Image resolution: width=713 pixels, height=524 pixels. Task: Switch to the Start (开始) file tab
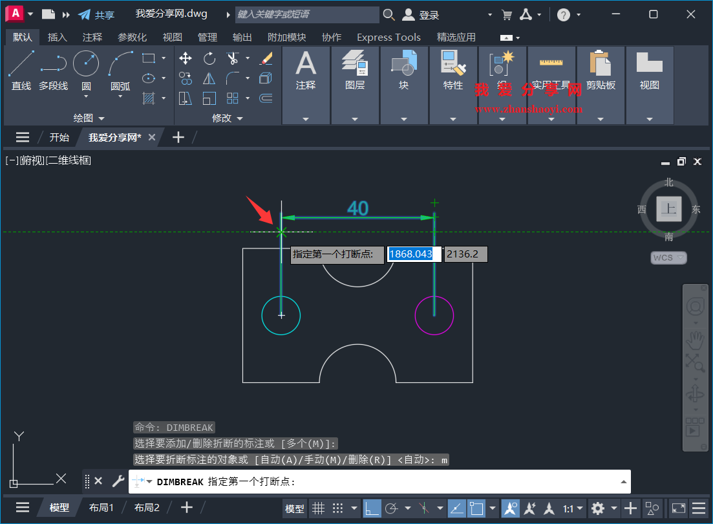click(x=59, y=137)
